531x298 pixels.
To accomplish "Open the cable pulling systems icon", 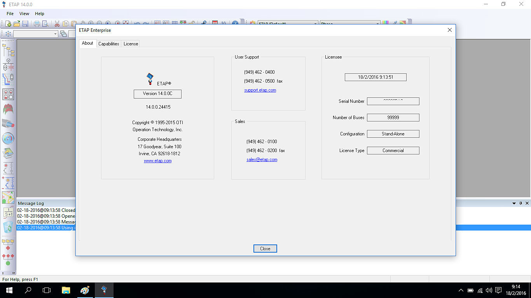I will click(8, 123).
